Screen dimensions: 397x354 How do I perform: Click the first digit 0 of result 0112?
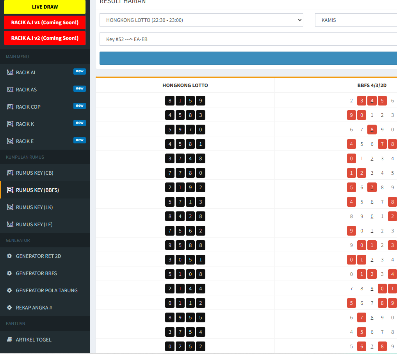tap(170, 303)
